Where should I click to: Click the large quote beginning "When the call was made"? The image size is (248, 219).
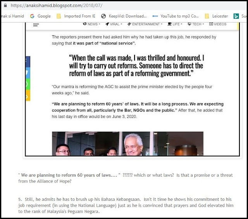136,66
